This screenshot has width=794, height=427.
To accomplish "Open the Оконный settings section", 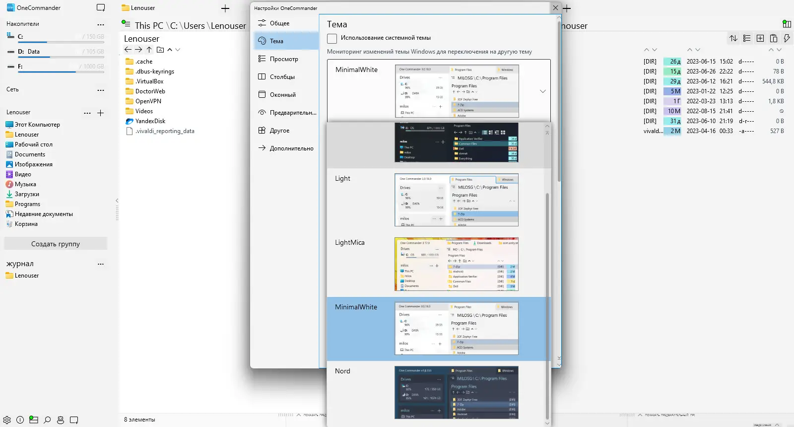I will click(x=286, y=95).
